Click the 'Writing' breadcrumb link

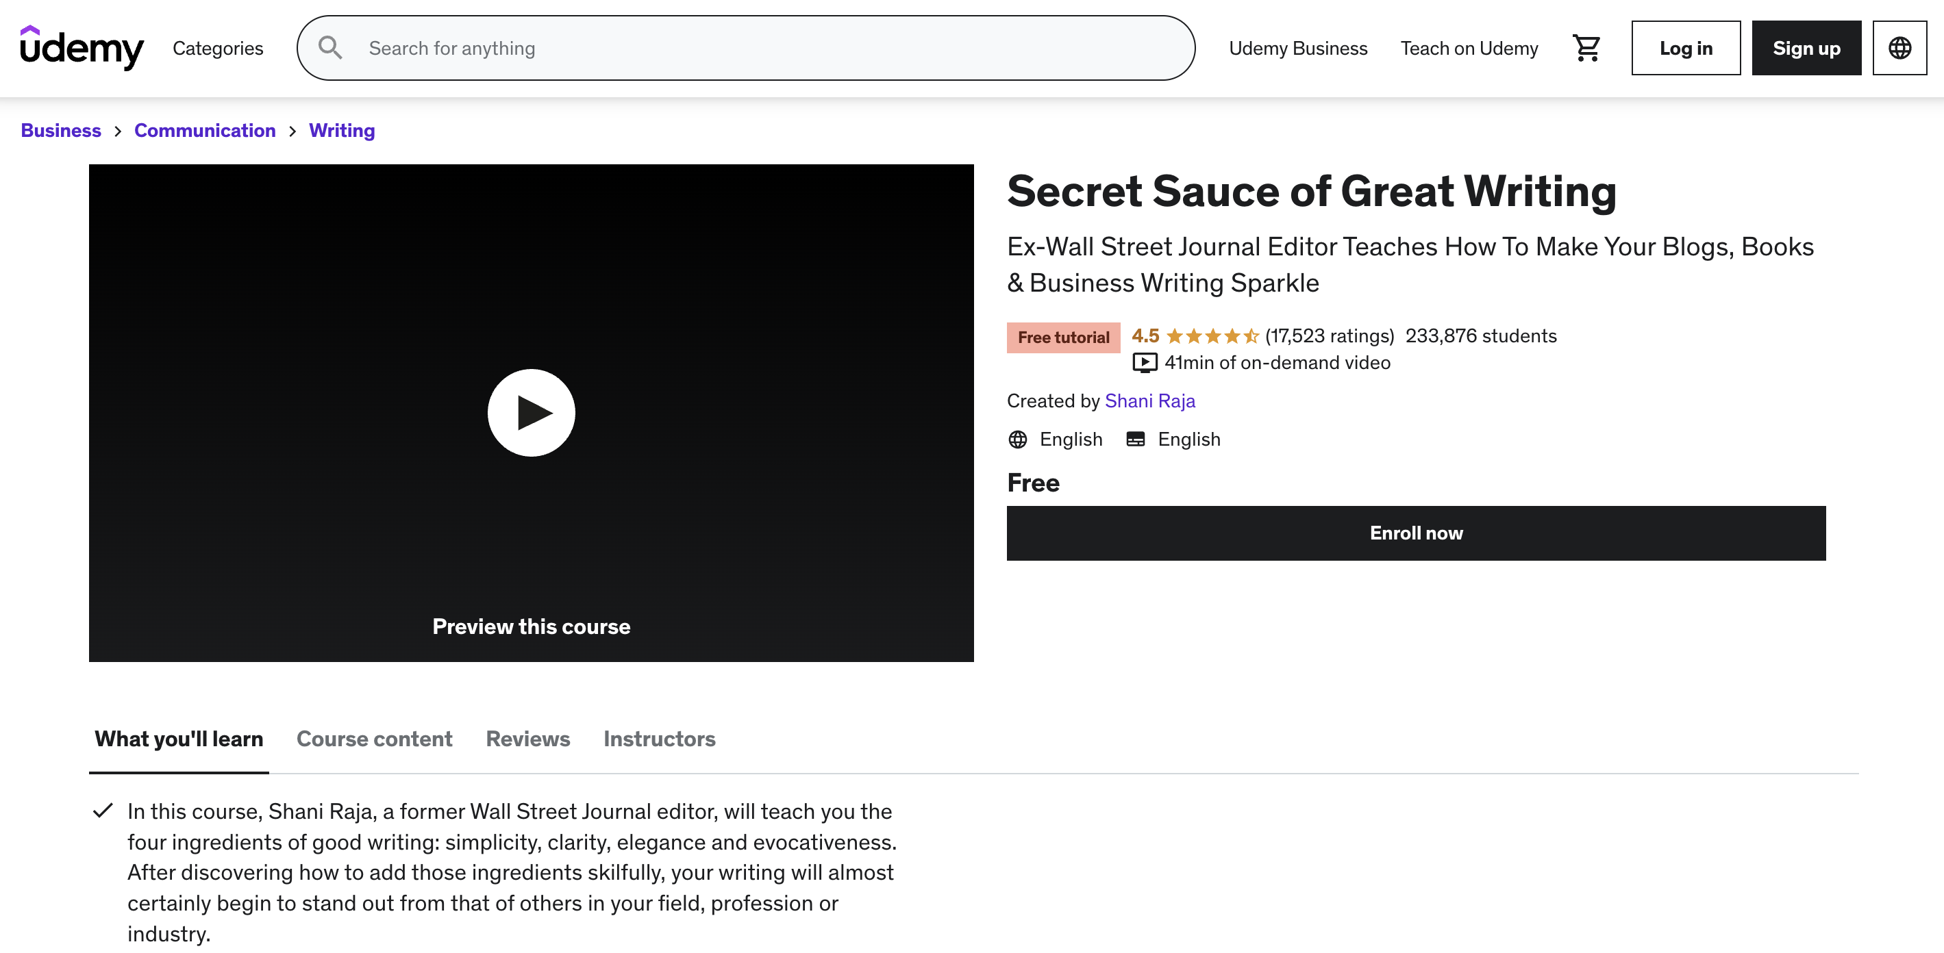342,129
